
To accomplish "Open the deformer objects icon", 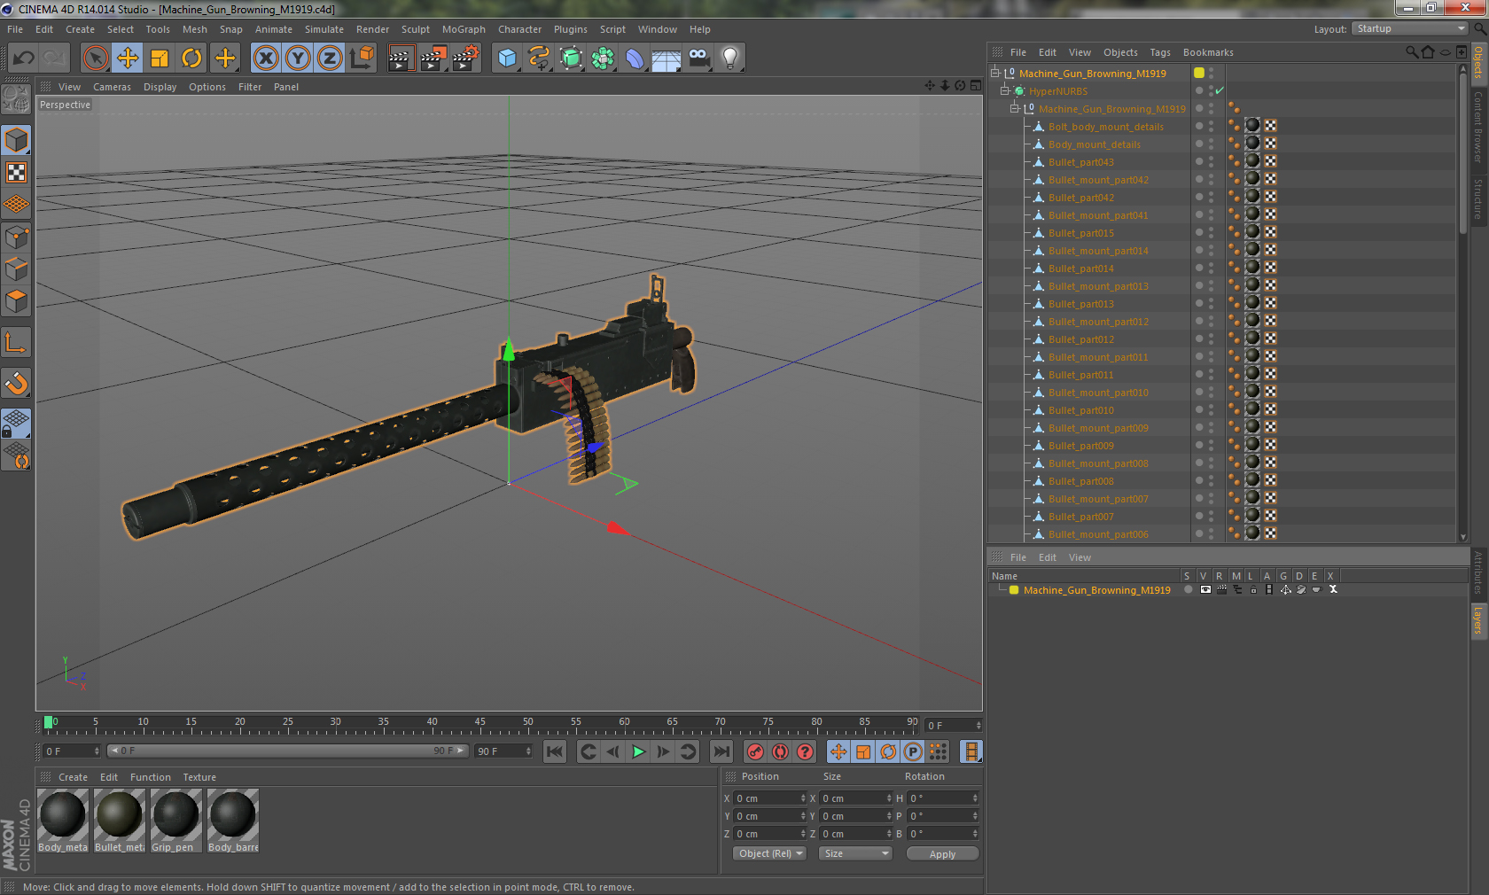I will click(635, 58).
